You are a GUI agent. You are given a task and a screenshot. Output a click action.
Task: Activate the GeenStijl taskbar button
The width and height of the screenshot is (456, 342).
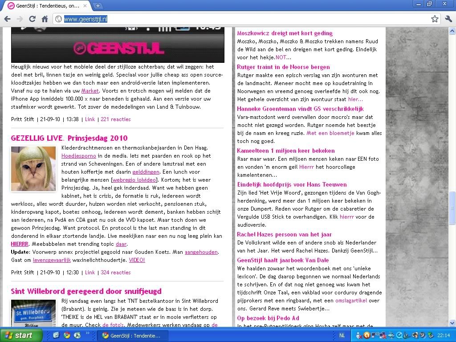pyautogui.click(x=133, y=336)
